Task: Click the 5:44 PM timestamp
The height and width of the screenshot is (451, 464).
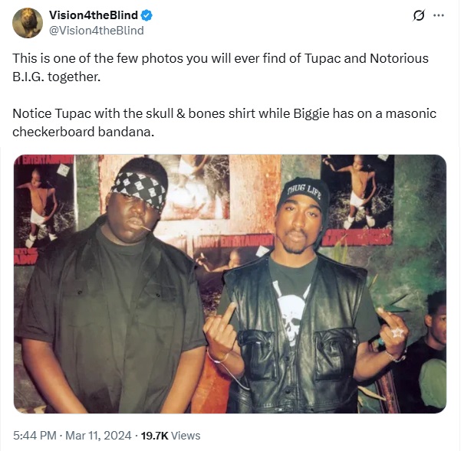Action: point(35,436)
